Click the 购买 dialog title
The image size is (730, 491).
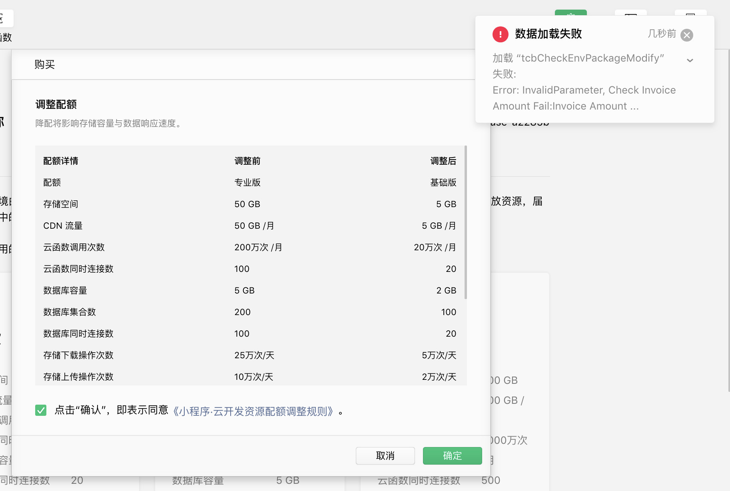pyautogui.click(x=45, y=65)
